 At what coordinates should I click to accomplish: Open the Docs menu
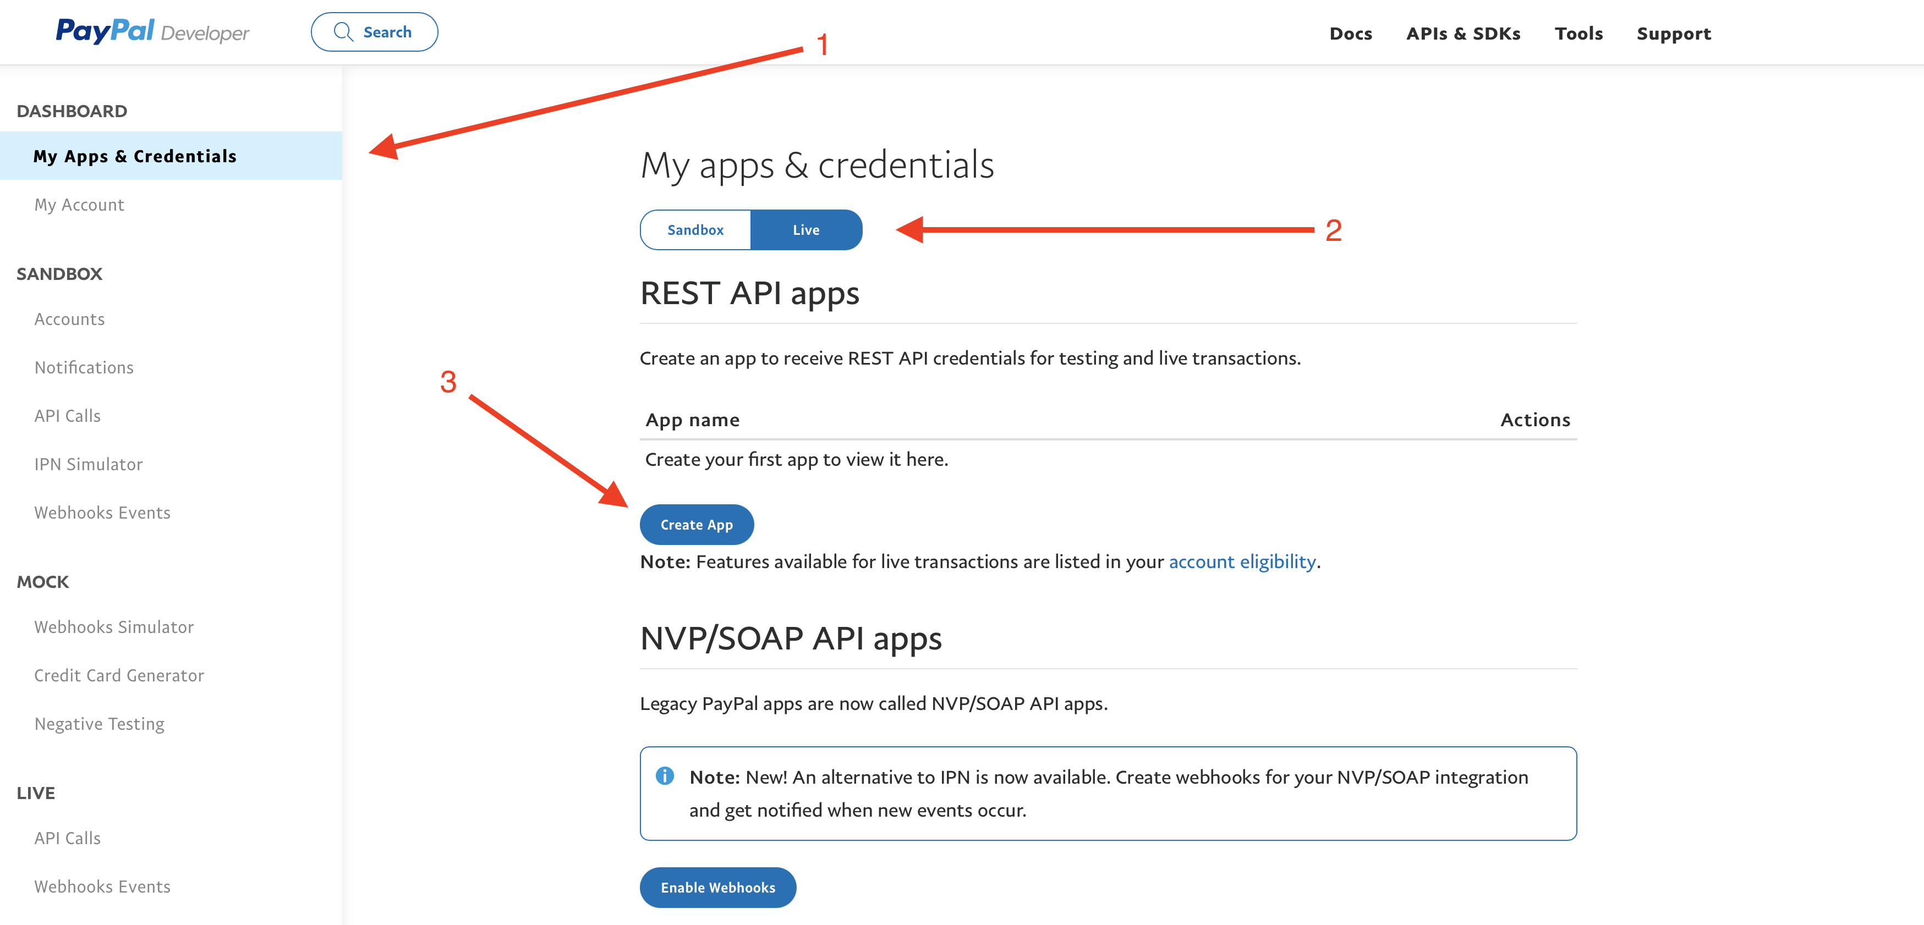pyautogui.click(x=1350, y=34)
